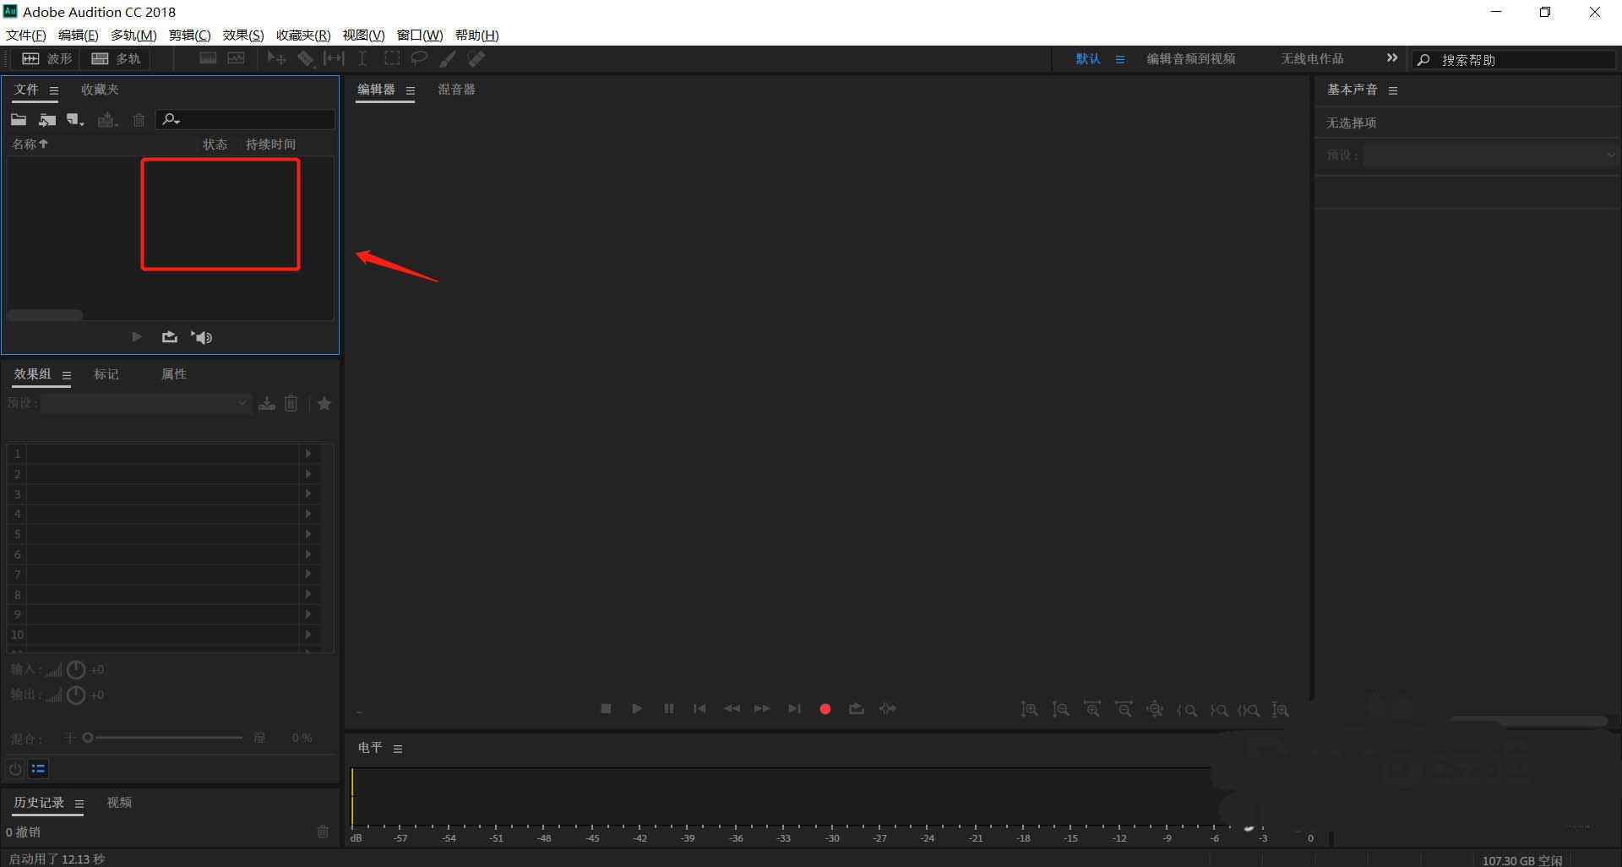Open the 文件 panel menu icon

54,90
